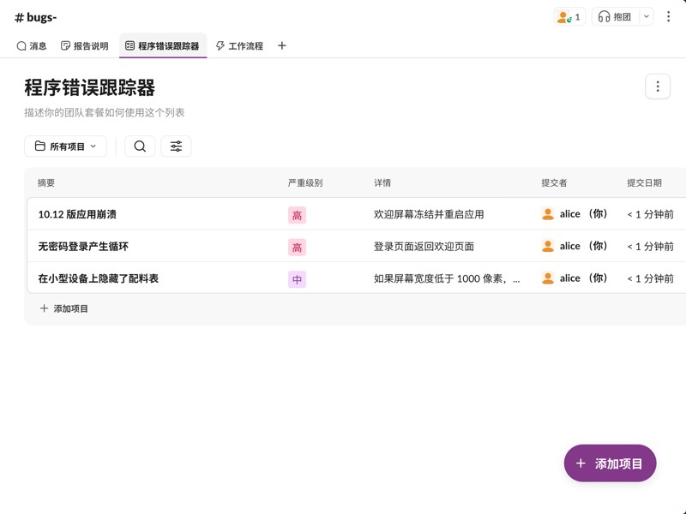View channel members via the avatar count icon
686x514 pixels.
pos(568,15)
